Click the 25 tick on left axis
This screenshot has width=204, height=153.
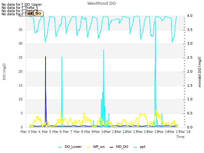point(20,57)
